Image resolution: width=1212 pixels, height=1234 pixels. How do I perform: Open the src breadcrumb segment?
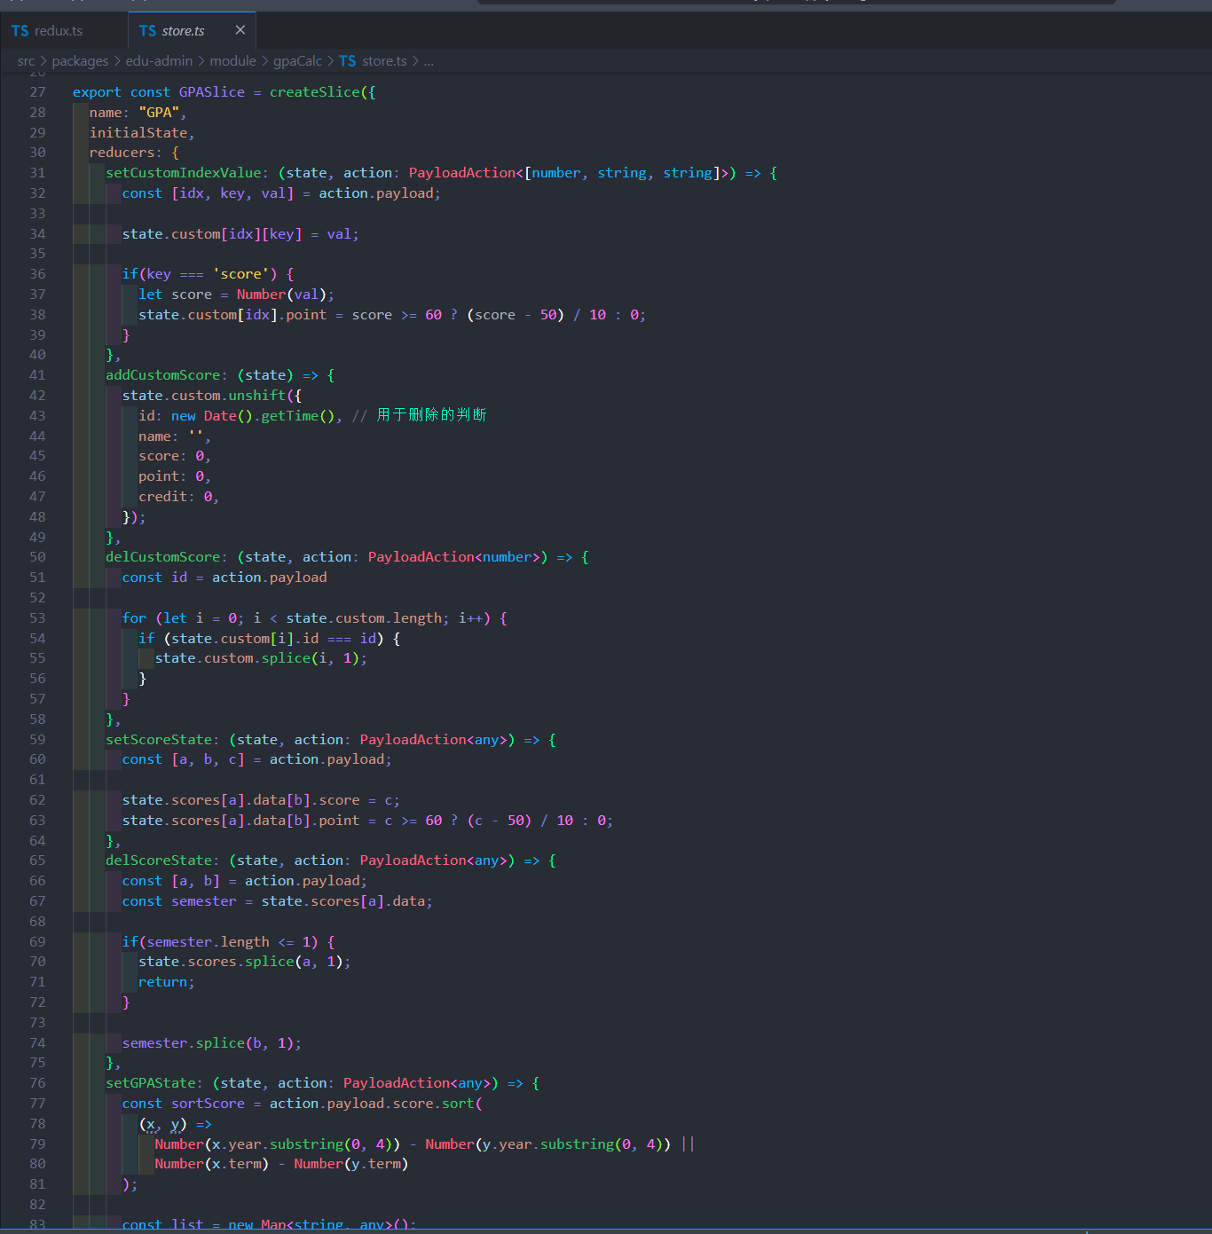point(26,61)
